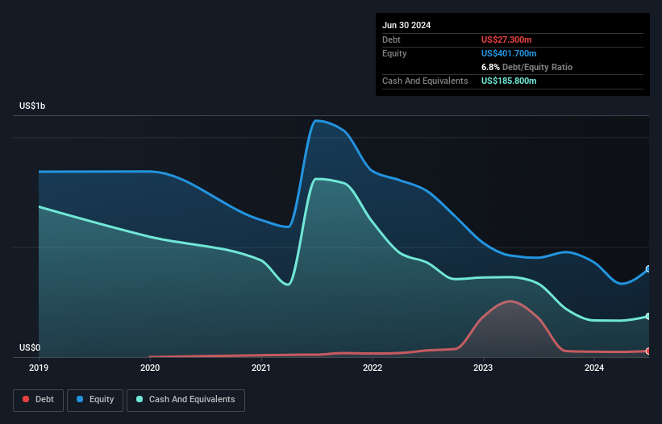
Task: Click the blue Equity legend dot
Action: click(80, 399)
